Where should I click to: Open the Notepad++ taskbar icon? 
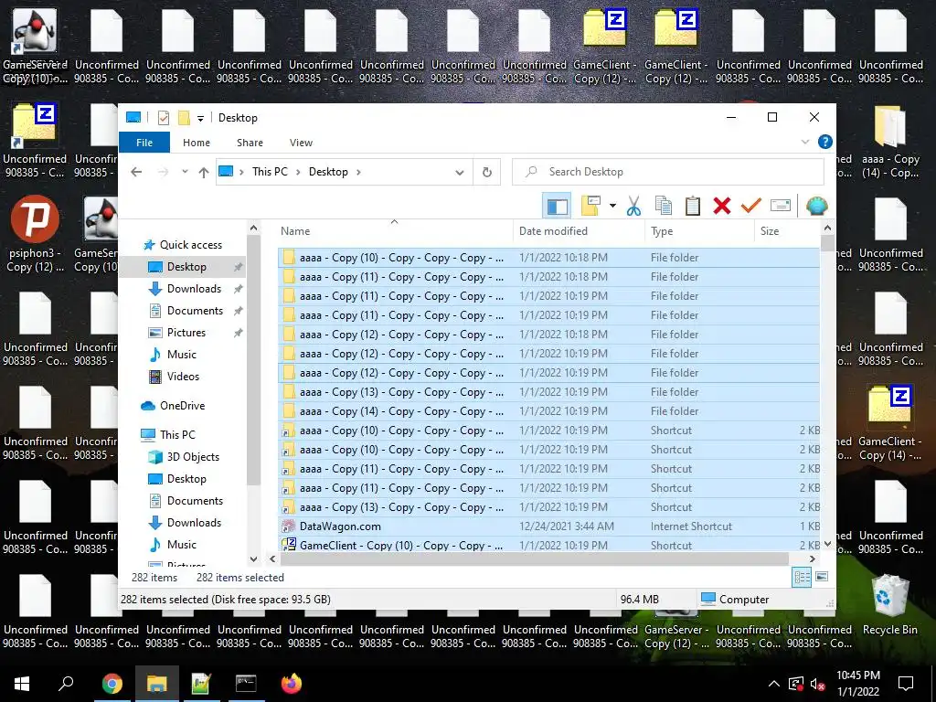point(201,684)
